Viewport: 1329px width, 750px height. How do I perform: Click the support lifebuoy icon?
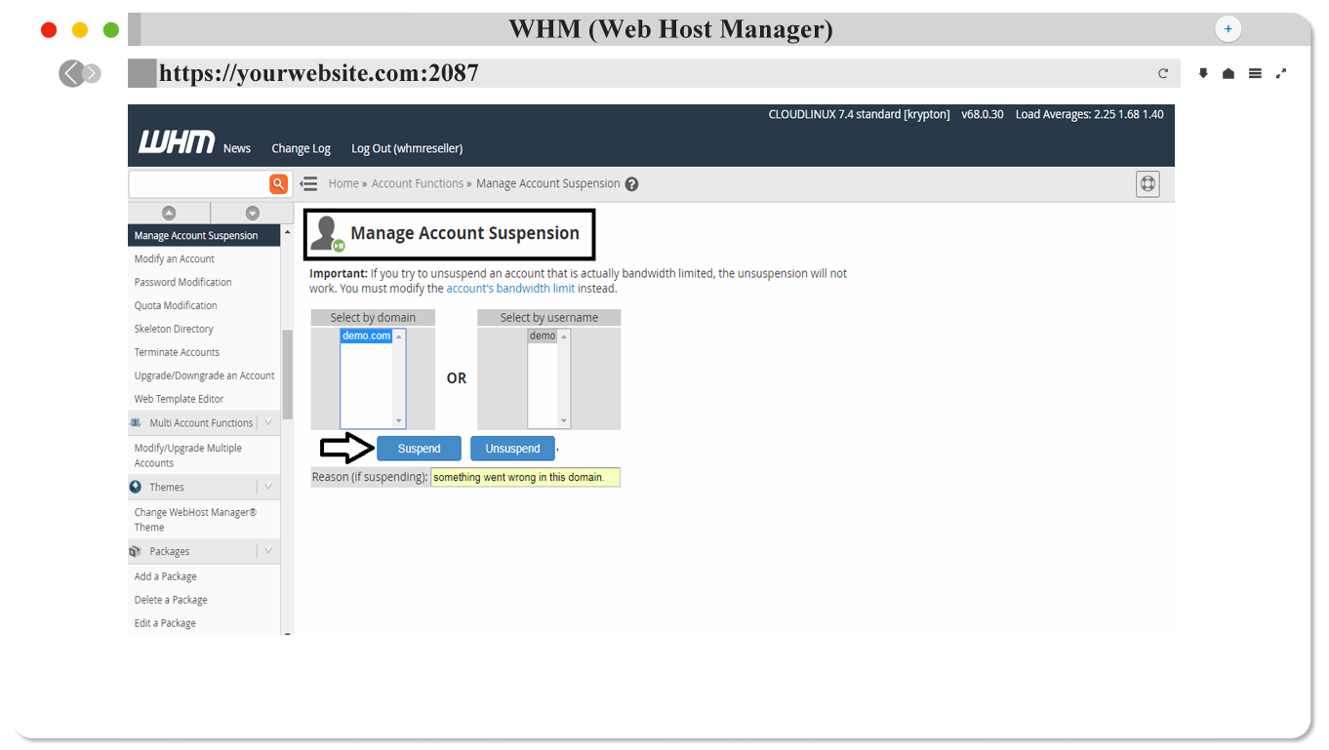pyautogui.click(x=1148, y=183)
